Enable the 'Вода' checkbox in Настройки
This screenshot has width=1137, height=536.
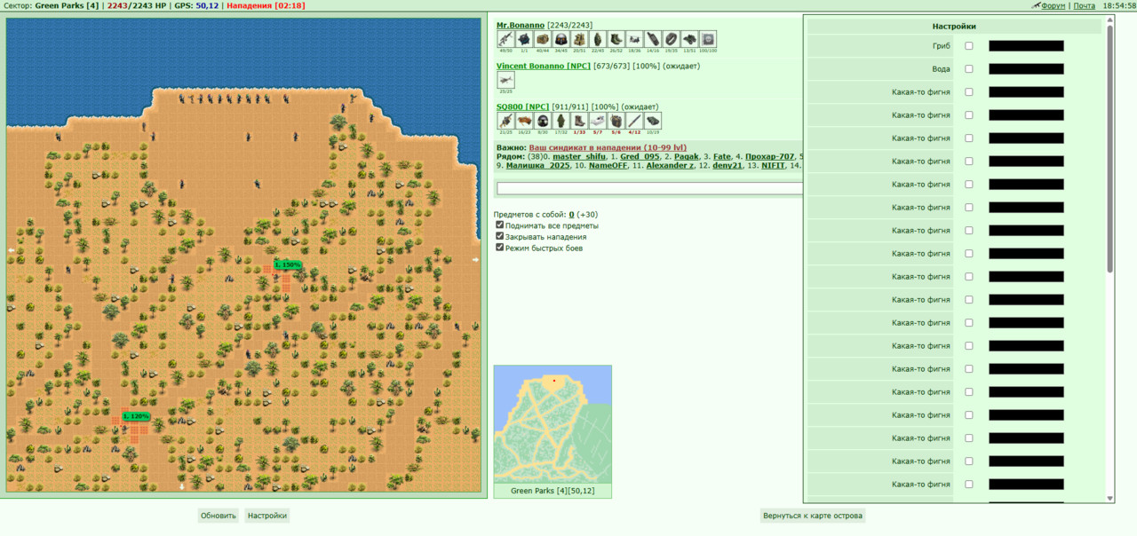pyautogui.click(x=969, y=69)
